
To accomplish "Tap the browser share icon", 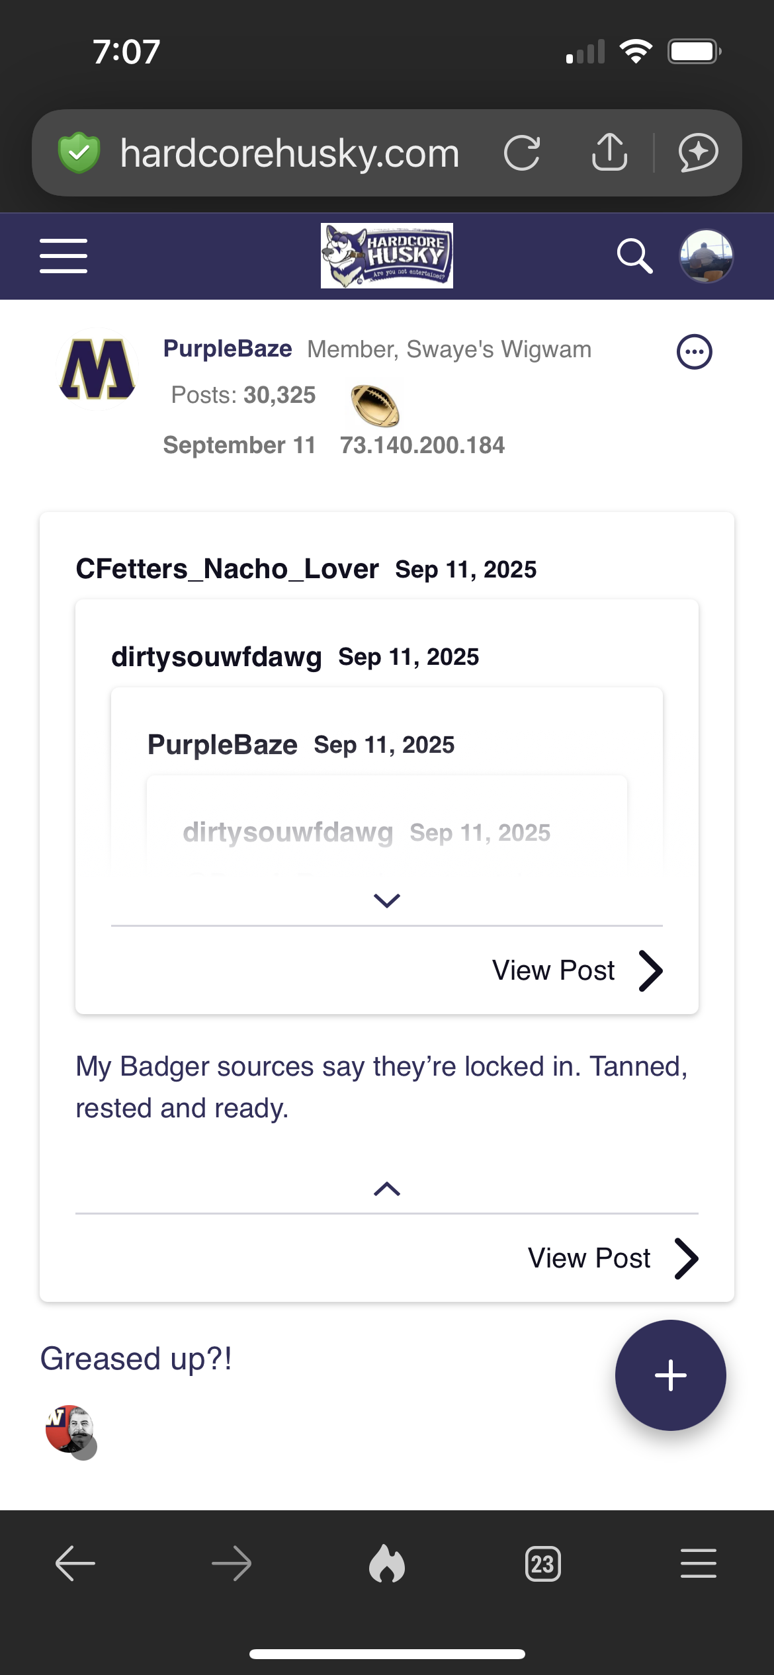I will [x=609, y=153].
